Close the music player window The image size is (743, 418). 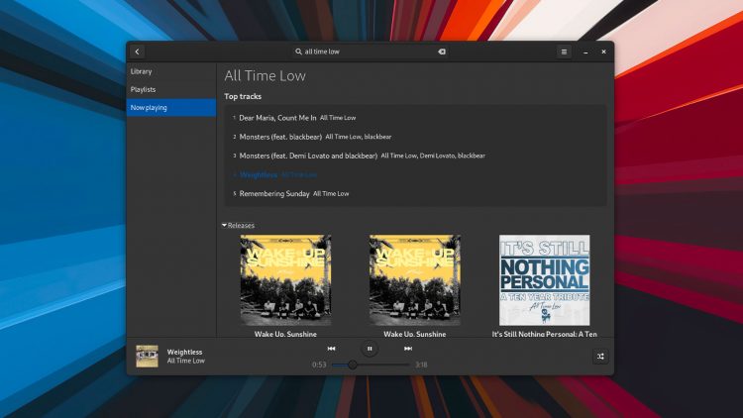point(603,52)
